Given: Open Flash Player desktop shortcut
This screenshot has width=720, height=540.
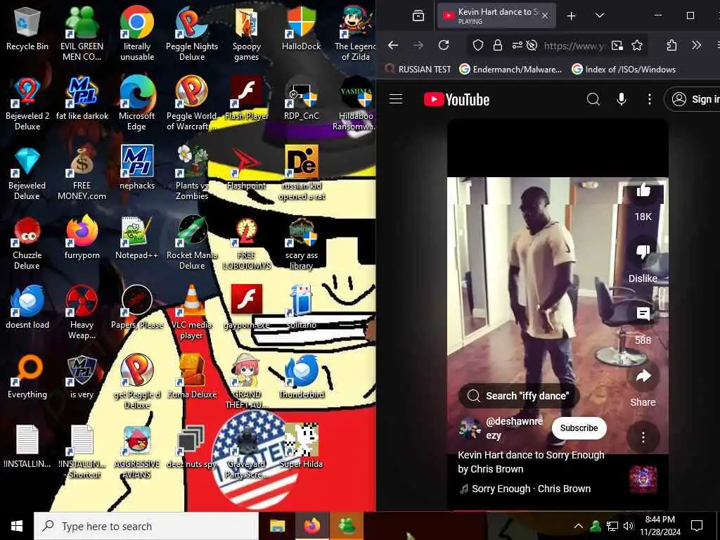Looking at the screenshot, I should 247,98.
